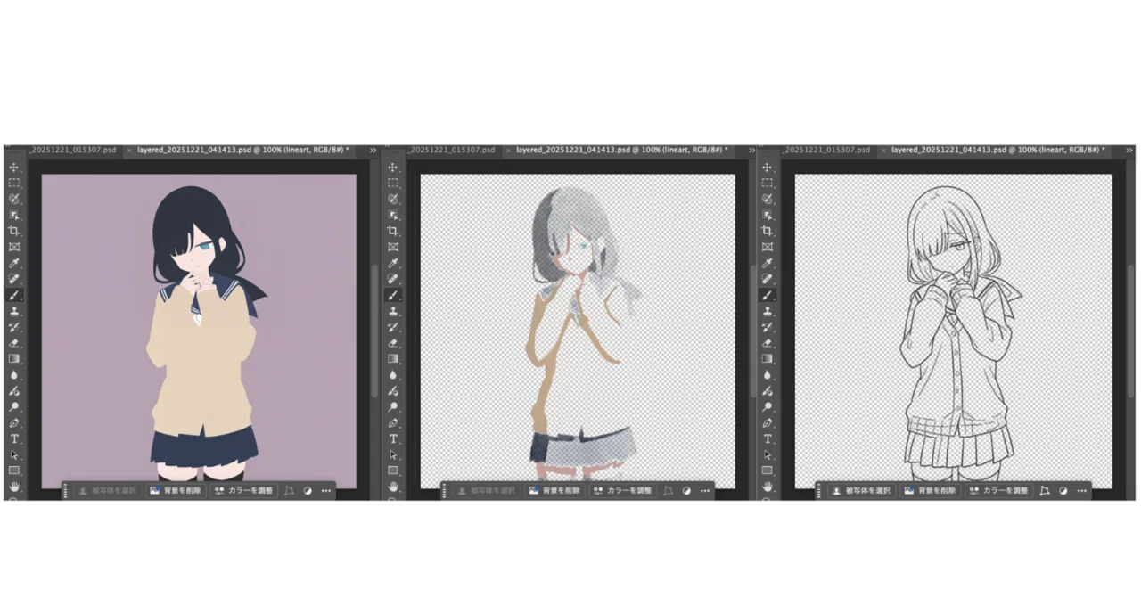Open more options (…) in faded-color window taskbar
Viewport: 1141px width, 597px height.
click(x=705, y=491)
